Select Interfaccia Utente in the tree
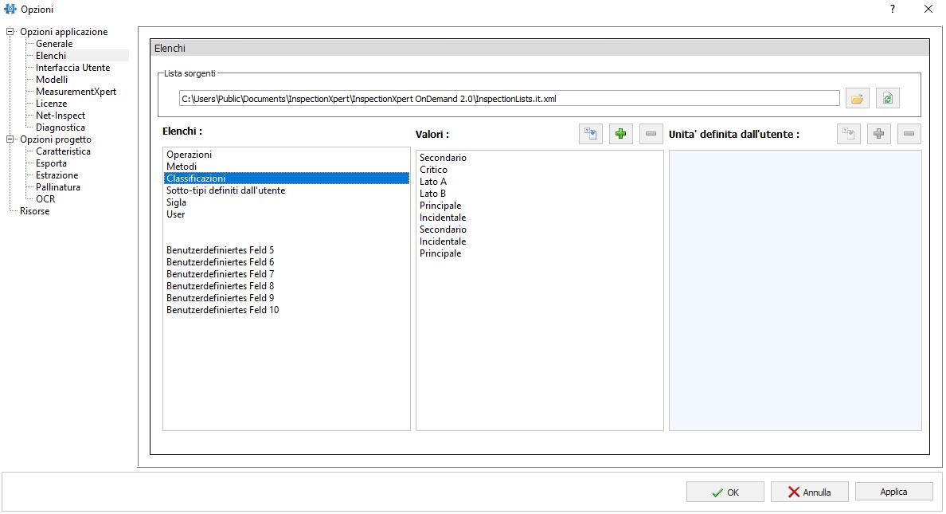 [x=73, y=68]
